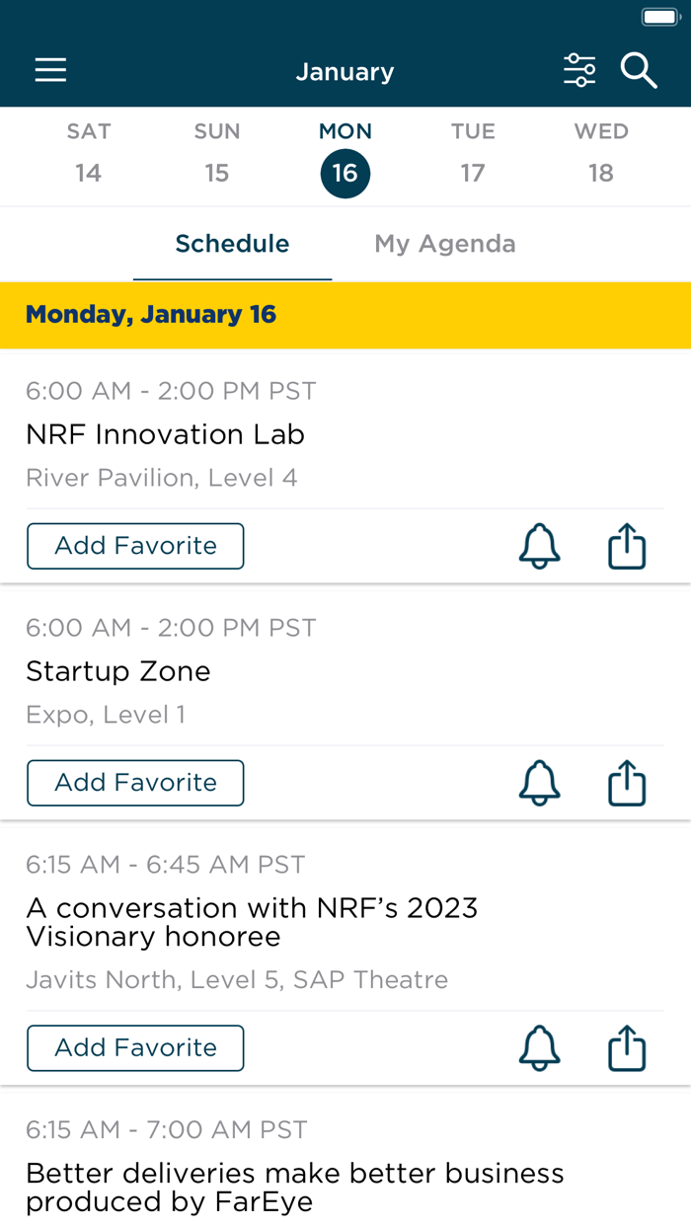Open the search icon

(x=639, y=70)
